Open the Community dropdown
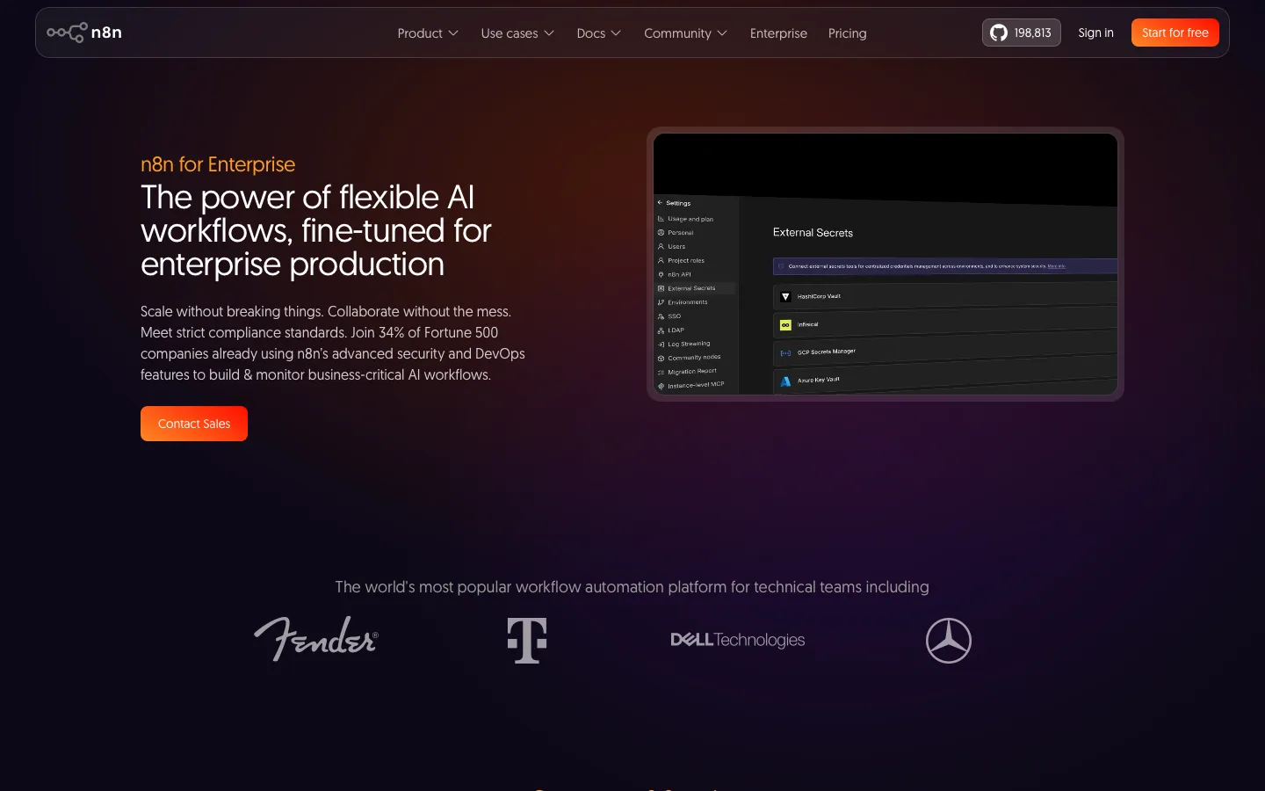 [685, 33]
